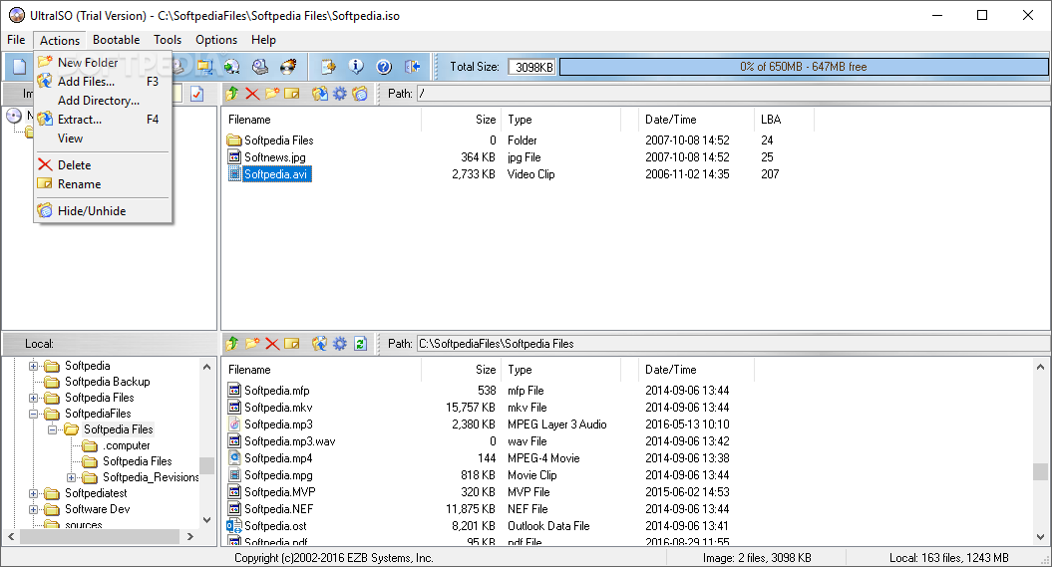This screenshot has height=567, width=1052.
Task: Choose View in Actions menu
Action: (x=103, y=139)
